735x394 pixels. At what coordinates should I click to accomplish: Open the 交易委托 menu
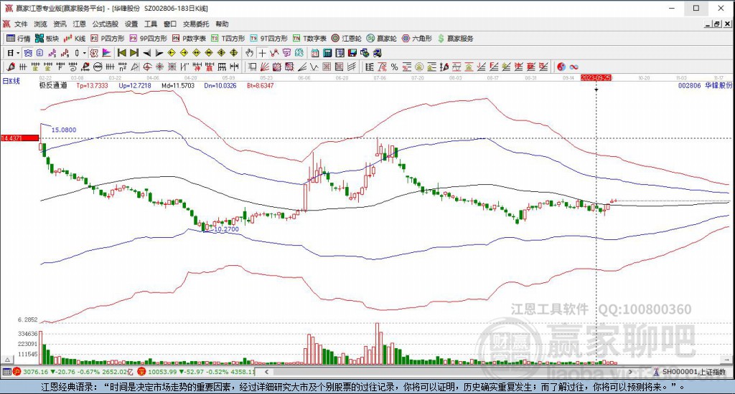(196, 24)
